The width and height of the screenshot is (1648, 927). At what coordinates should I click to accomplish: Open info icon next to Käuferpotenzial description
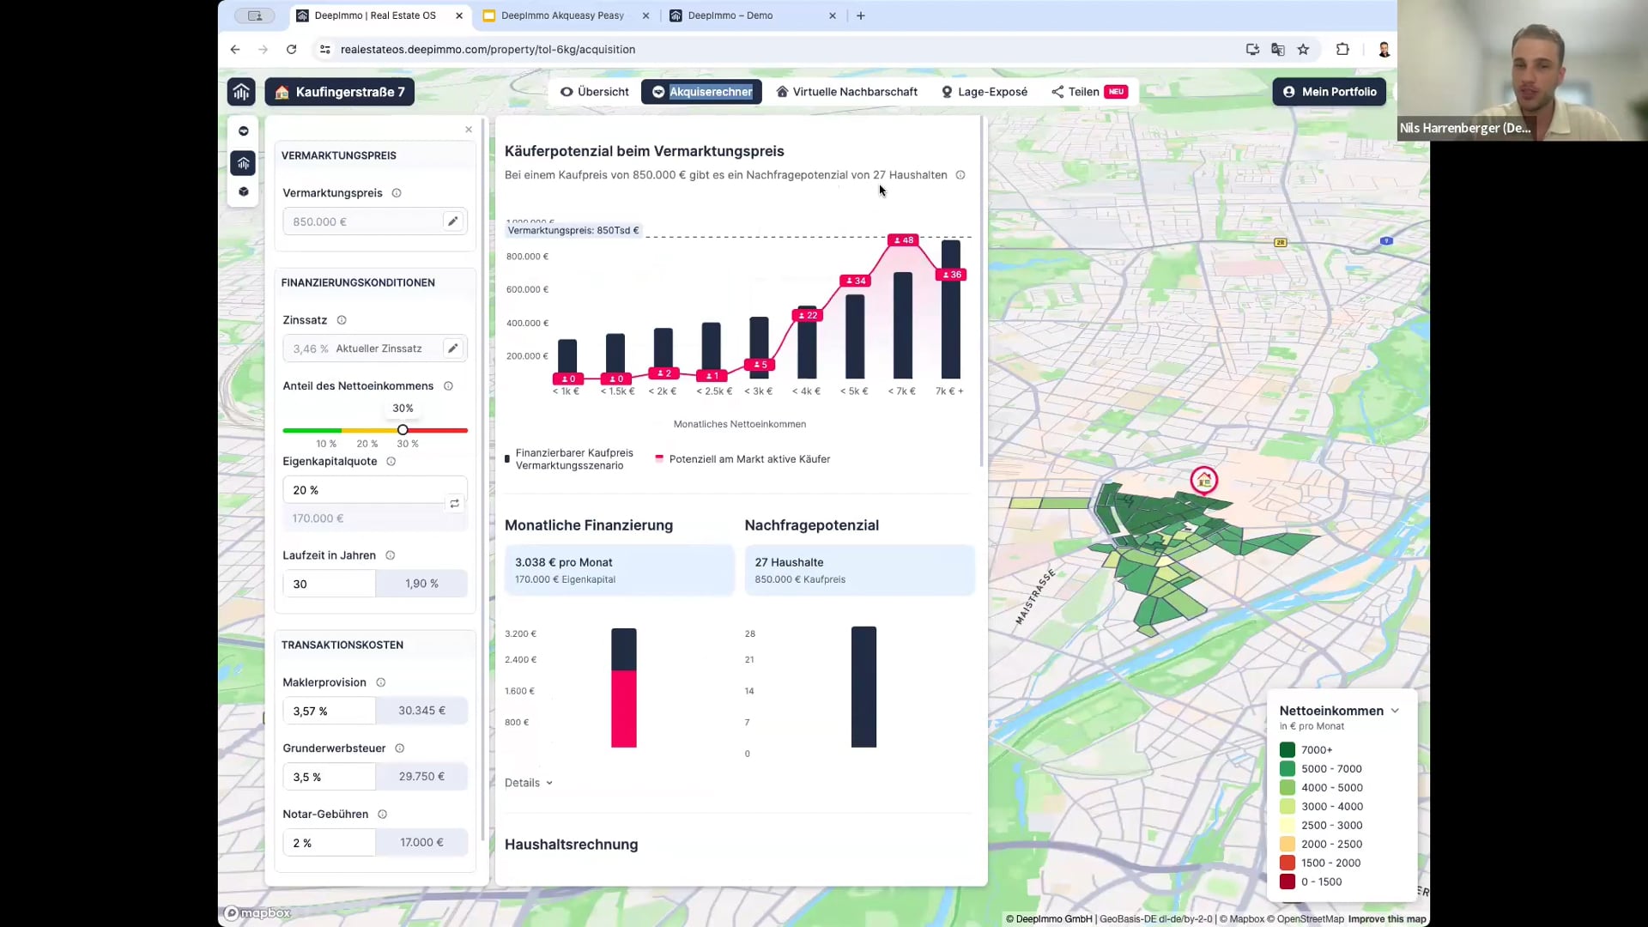[960, 175]
